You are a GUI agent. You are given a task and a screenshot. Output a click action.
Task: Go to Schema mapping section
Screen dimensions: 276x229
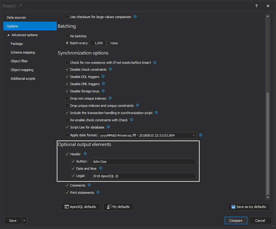click(23, 52)
